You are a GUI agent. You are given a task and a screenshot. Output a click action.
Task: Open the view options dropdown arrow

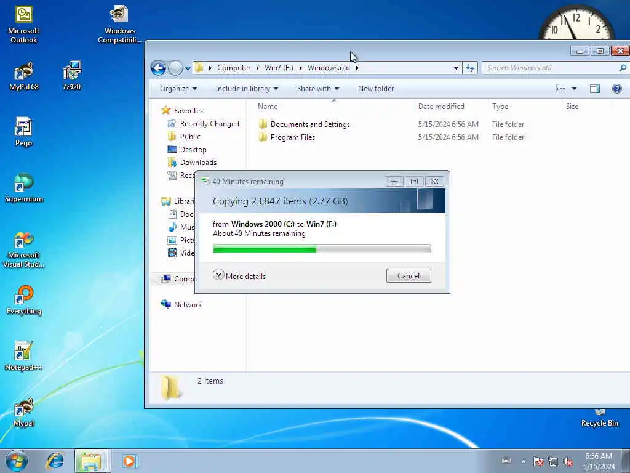pyautogui.click(x=574, y=89)
